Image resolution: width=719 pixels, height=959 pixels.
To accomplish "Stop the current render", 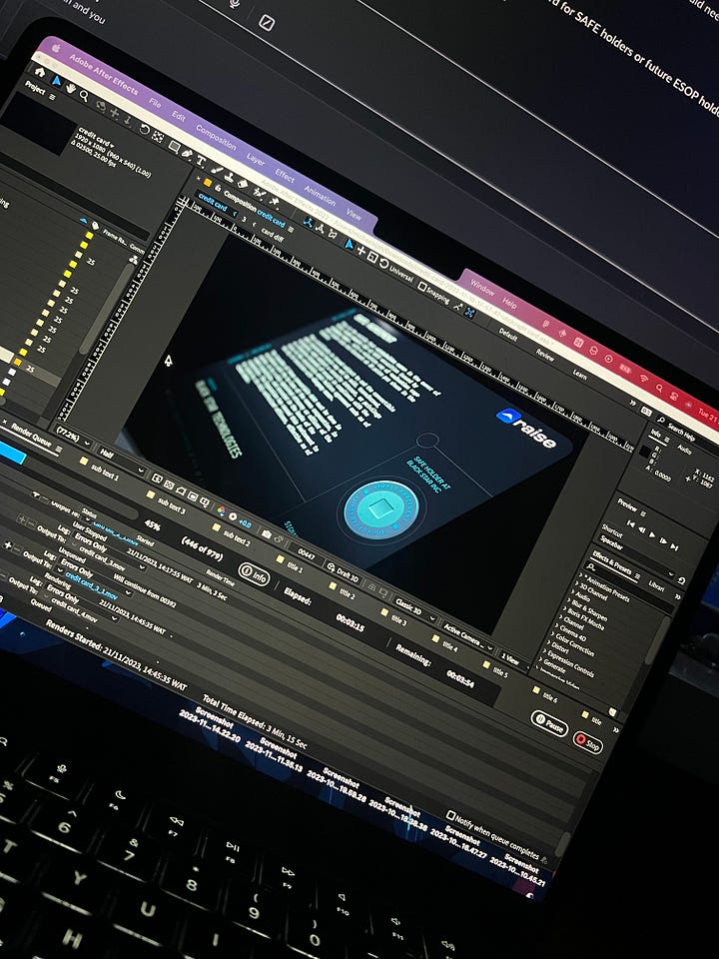I will coord(587,742).
